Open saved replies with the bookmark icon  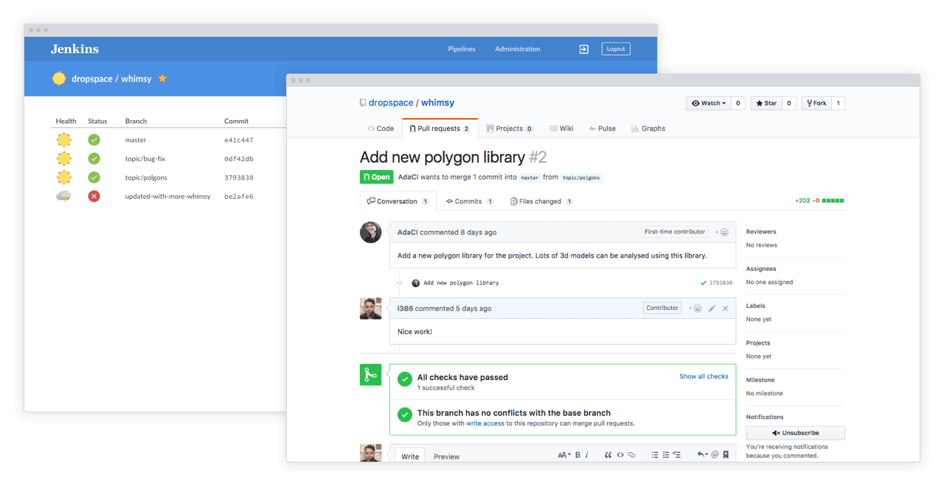click(725, 454)
